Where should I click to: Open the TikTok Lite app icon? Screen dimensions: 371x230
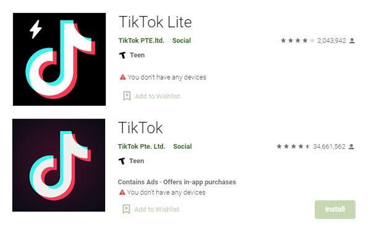[x=59, y=59]
